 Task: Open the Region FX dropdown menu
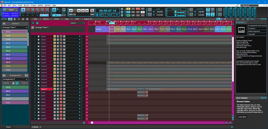point(89,19)
